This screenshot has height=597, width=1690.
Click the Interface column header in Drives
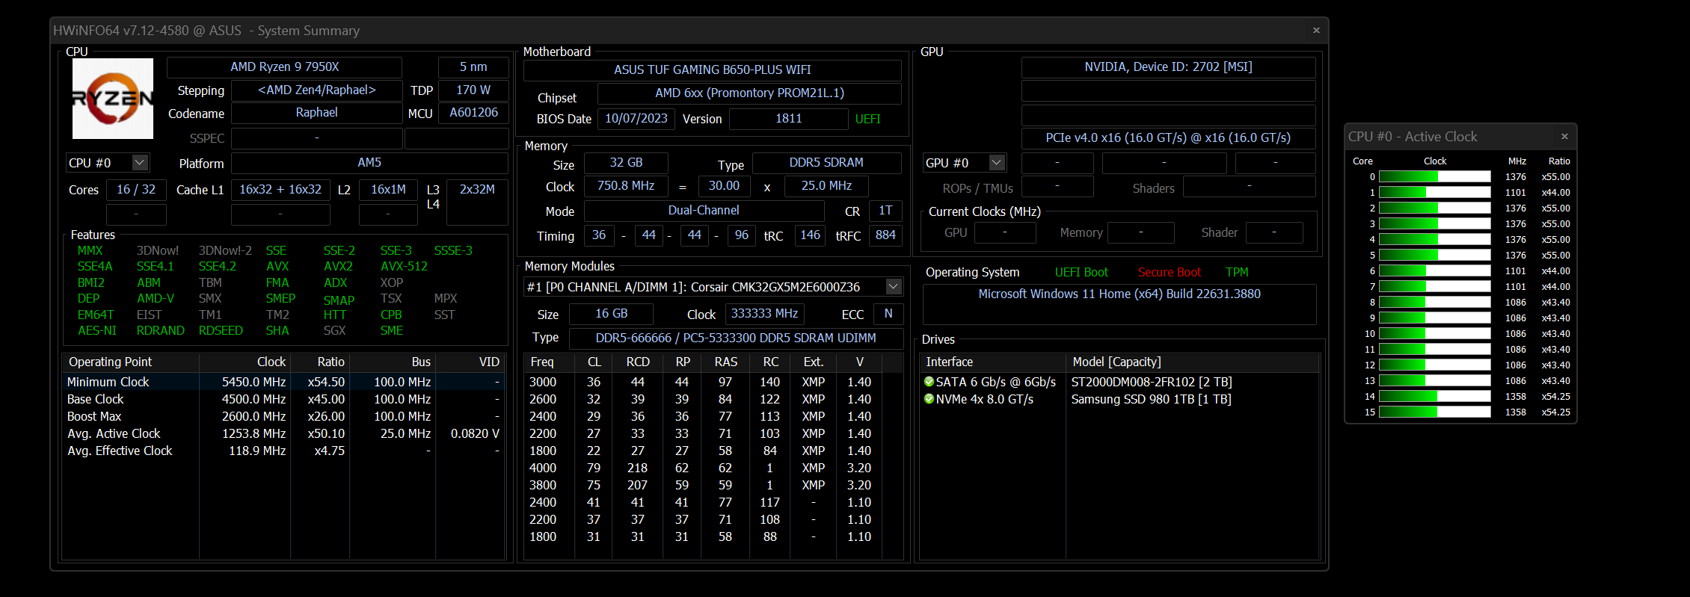click(x=992, y=362)
